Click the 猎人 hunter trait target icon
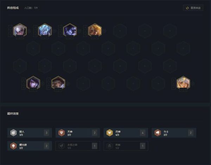The image size is (211, 165). point(13,133)
